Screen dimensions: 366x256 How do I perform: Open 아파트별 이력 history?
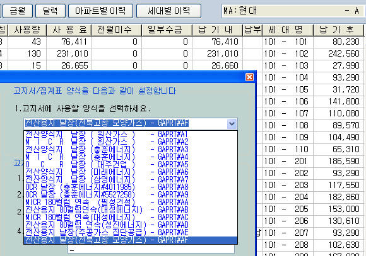(x=100, y=11)
